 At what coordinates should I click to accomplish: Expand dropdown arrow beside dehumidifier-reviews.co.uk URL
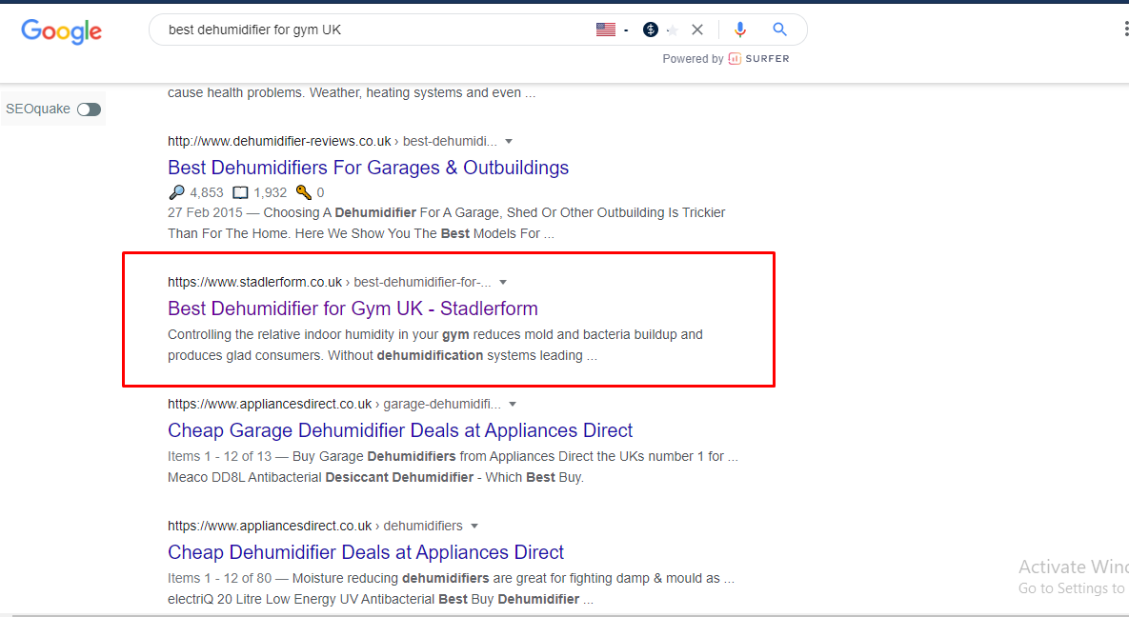click(509, 141)
